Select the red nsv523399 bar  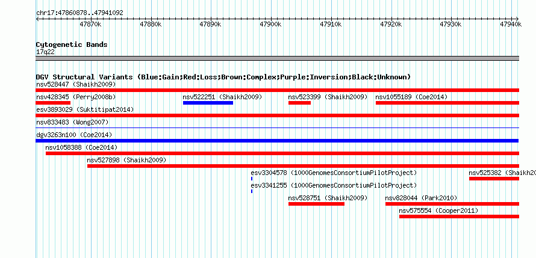pyautogui.click(x=299, y=103)
